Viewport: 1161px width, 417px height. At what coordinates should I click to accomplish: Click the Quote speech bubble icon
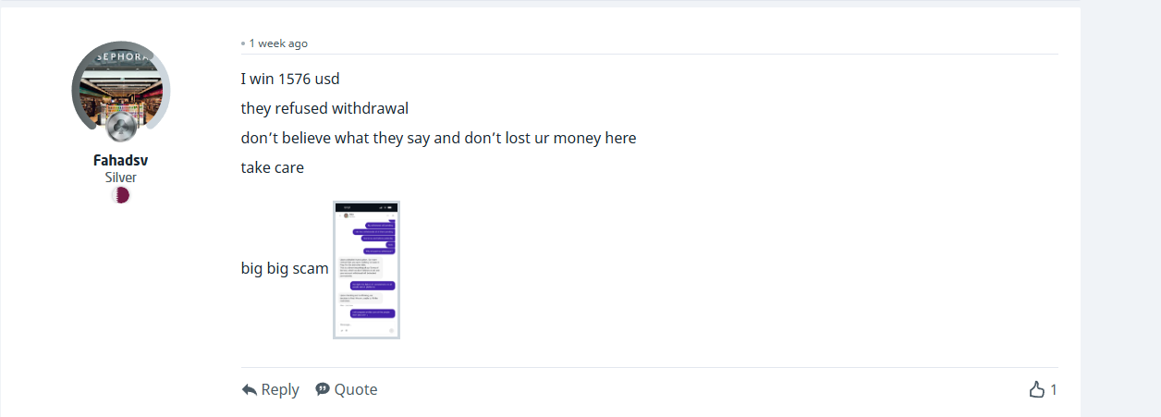coord(323,389)
